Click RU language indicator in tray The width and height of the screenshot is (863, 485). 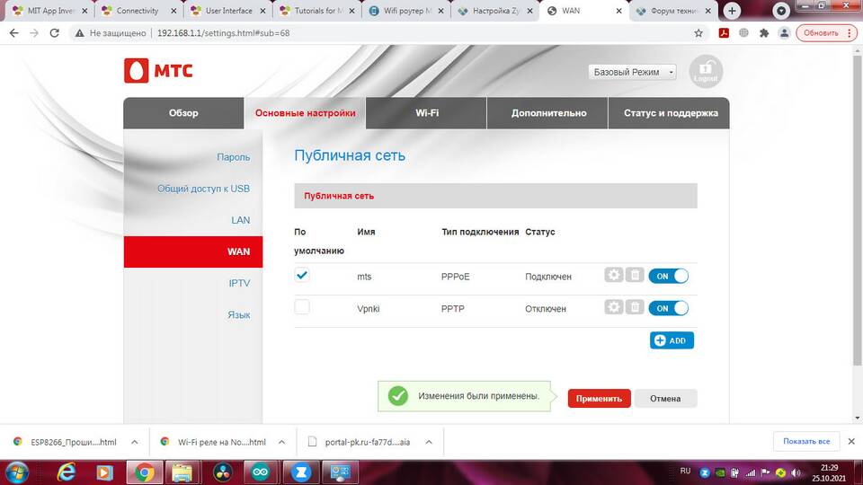pos(685,471)
